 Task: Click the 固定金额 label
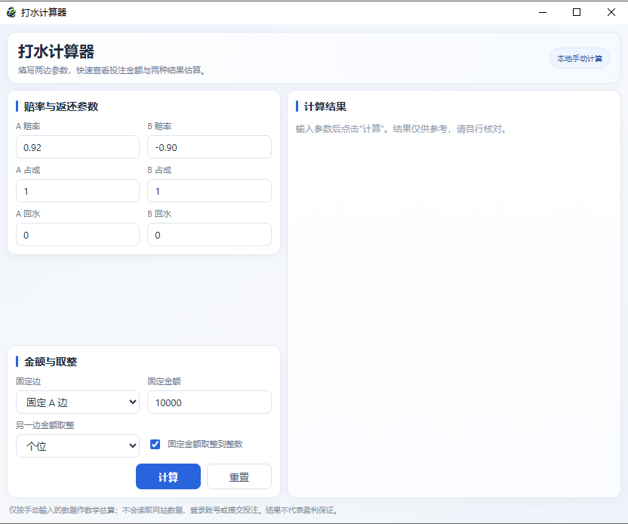165,381
